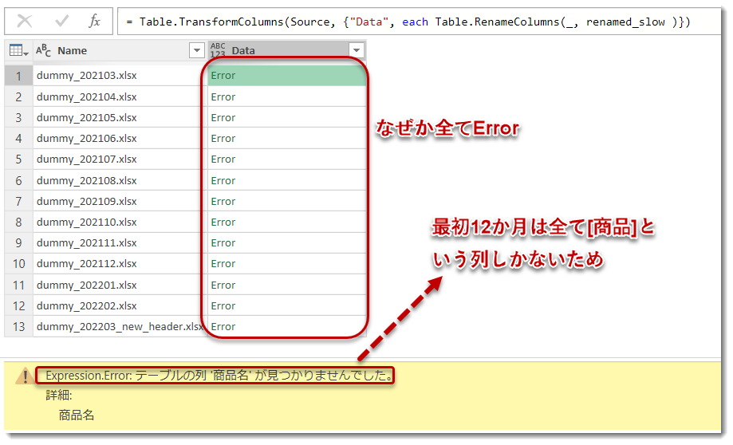733x445 pixels.
Task: Open the fx function insert icon
Action: [x=94, y=21]
